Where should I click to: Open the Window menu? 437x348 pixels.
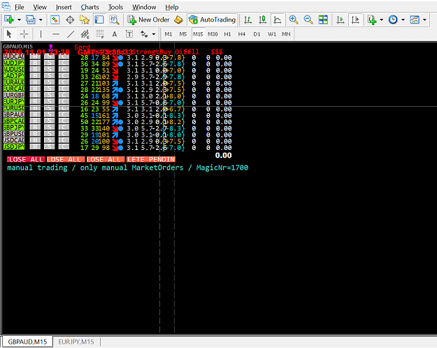[x=144, y=7]
